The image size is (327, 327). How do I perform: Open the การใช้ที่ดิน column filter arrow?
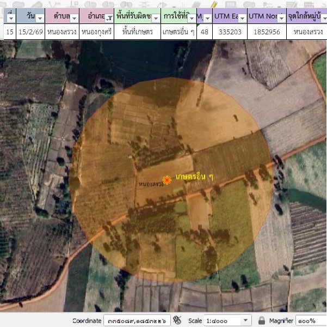tap(190, 19)
